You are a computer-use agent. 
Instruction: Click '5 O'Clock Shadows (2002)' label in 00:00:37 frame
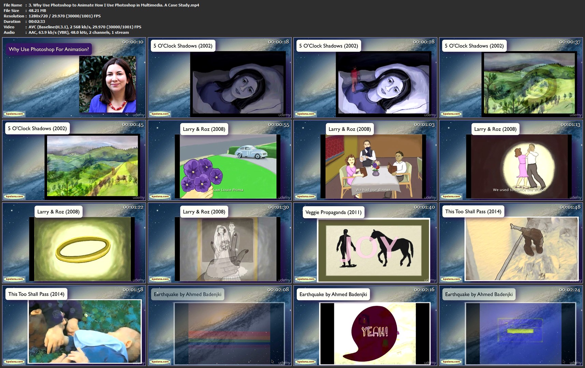[x=474, y=46]
